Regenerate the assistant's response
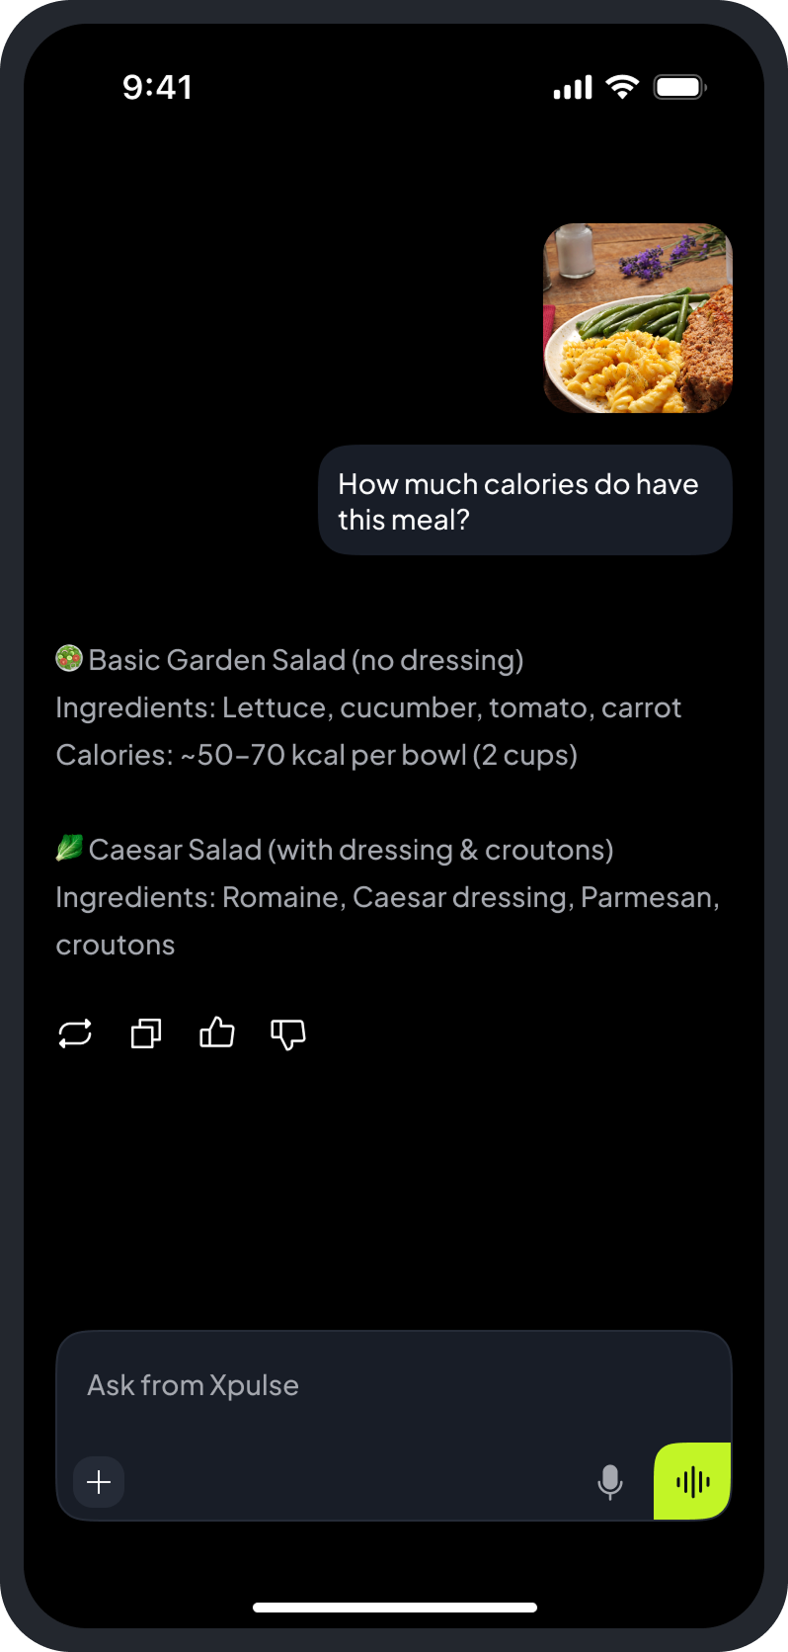 pos(75,1033)
